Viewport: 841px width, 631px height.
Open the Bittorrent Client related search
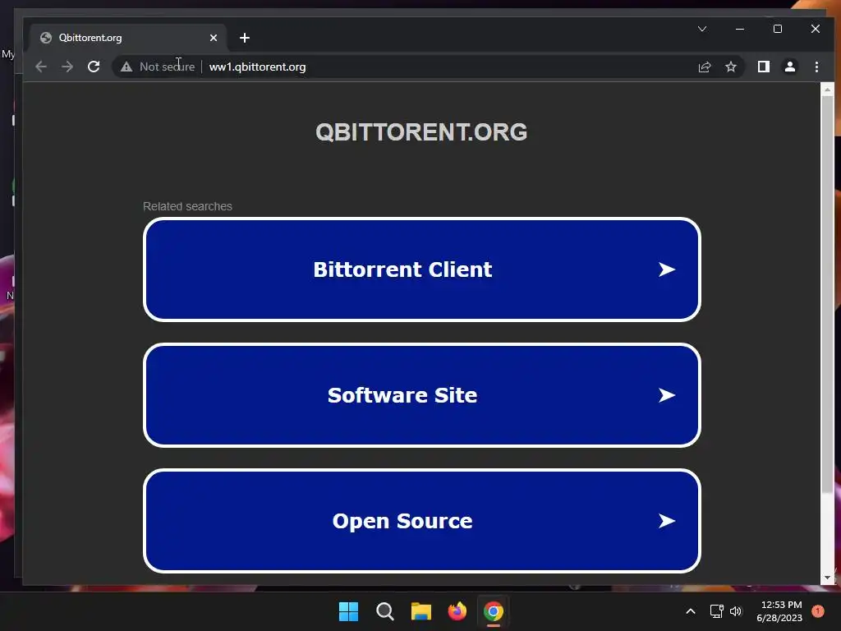tap(422, 269)
